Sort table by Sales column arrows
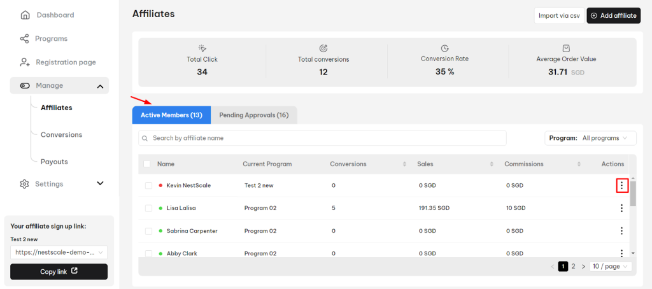This screenshot has height=289, width=652. 492,164
